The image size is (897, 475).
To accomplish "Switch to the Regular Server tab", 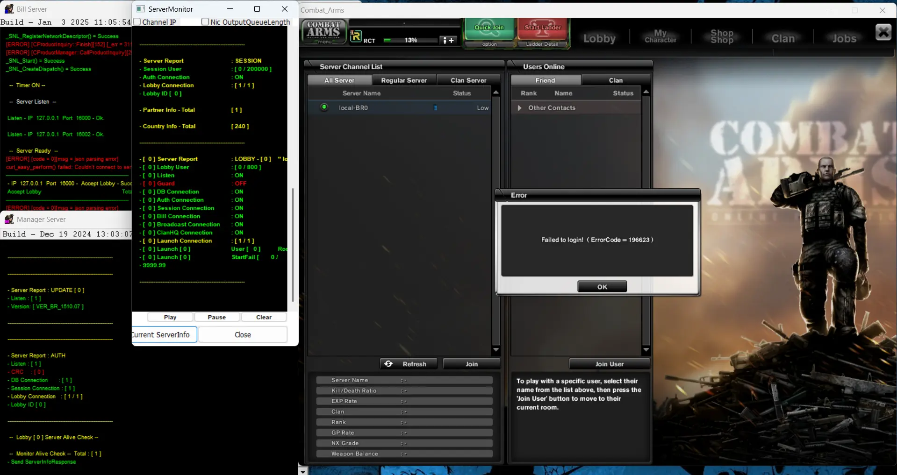I will (x=404, y=80).
